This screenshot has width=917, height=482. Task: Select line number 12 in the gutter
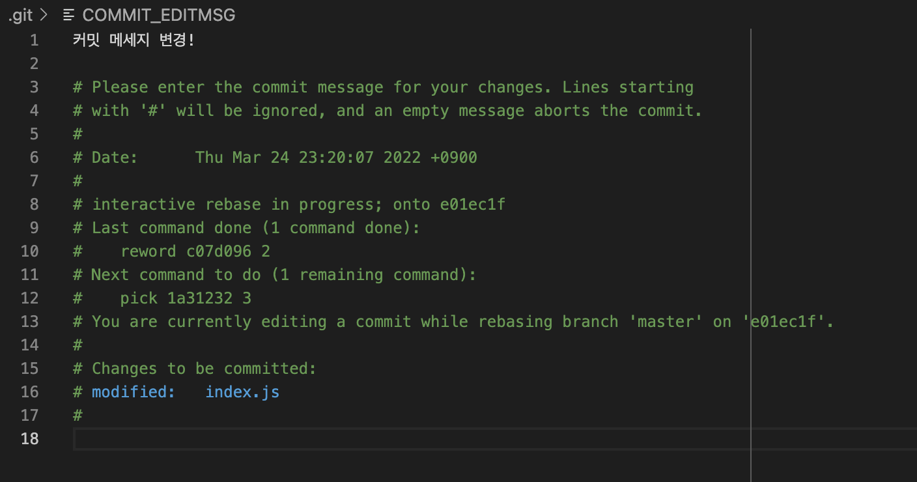point(29,298)
